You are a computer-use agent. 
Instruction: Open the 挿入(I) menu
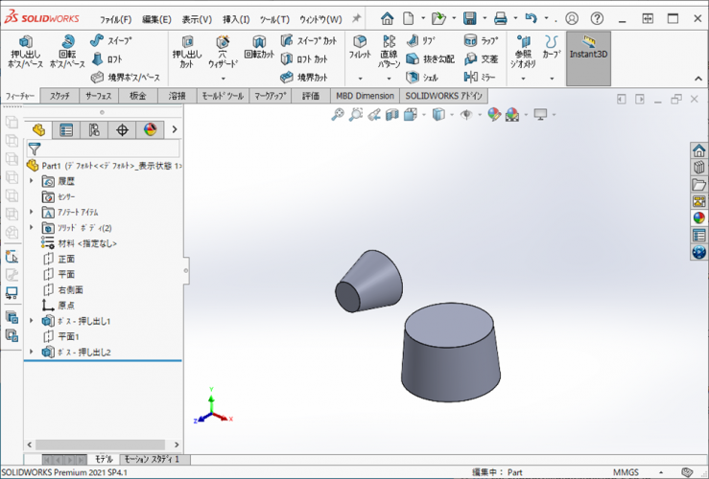(235, 19)
